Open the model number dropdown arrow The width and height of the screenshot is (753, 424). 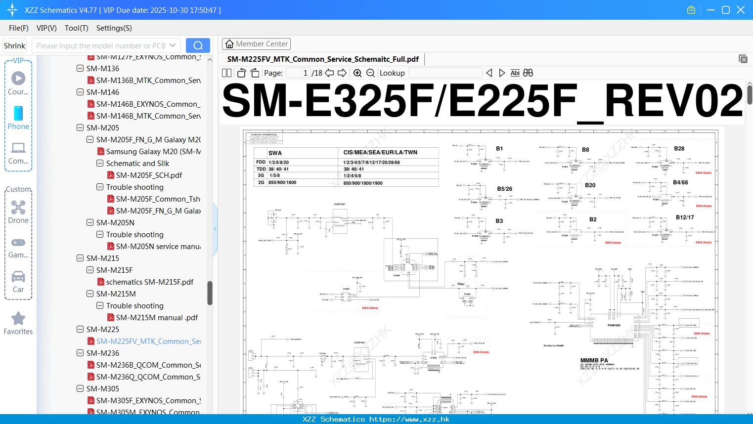click(x=173, y=45)
